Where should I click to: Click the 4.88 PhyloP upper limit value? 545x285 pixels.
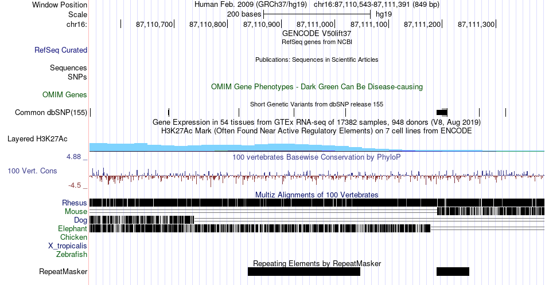(73, 157)
